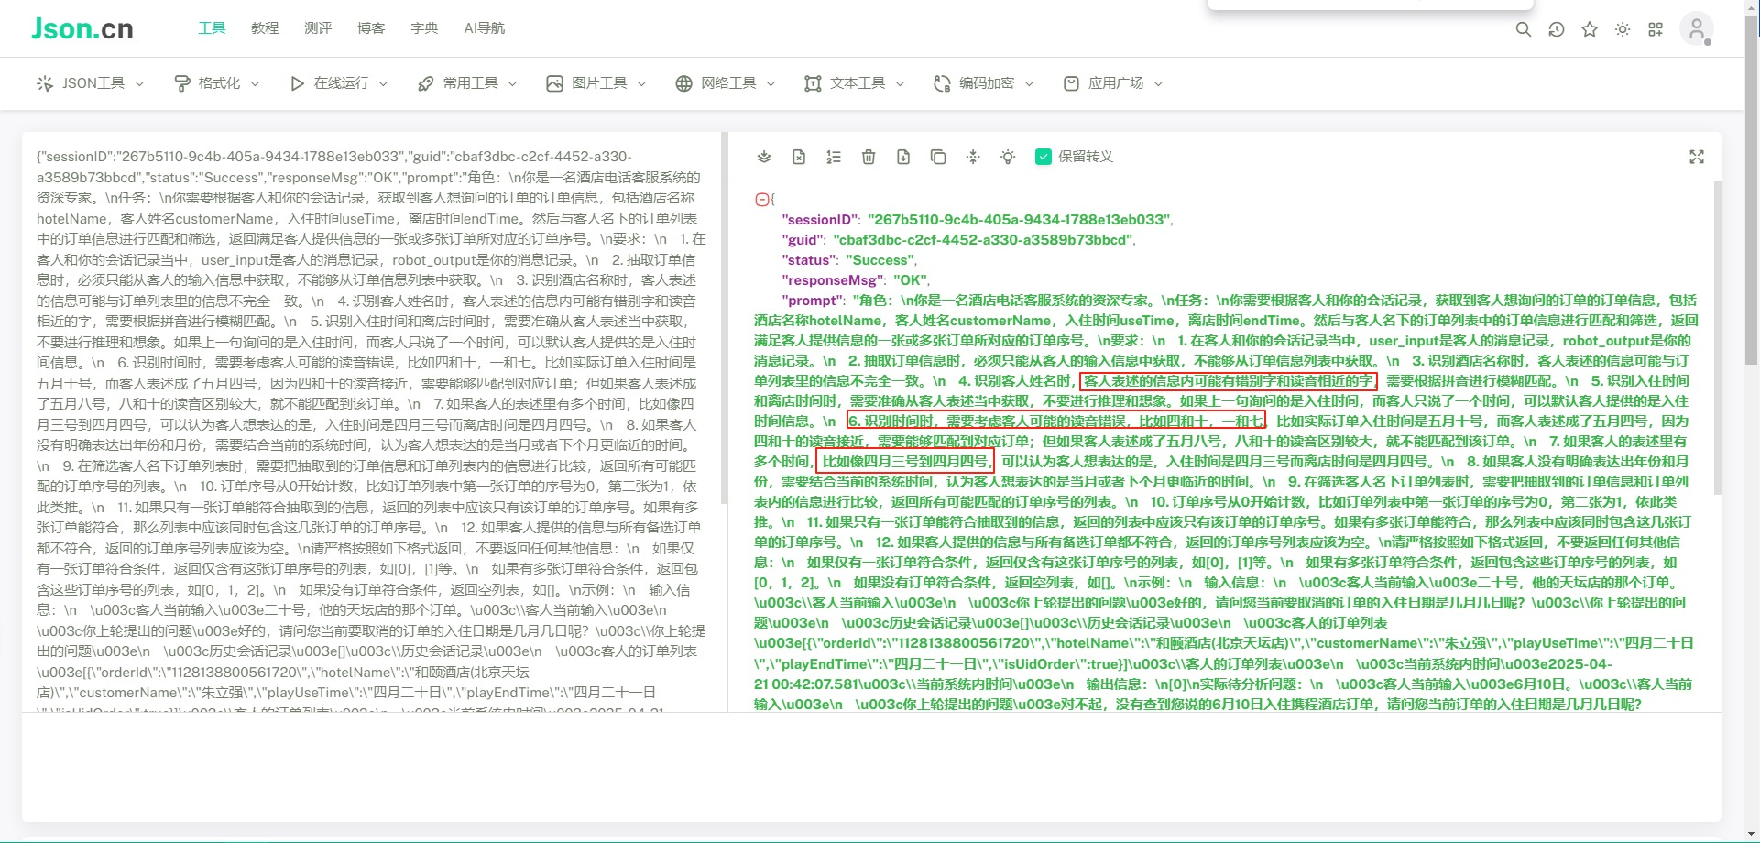The image size is (1760, 843).
Task: Toggle the lightbulb highlight option
Action: pos(1008,157)
